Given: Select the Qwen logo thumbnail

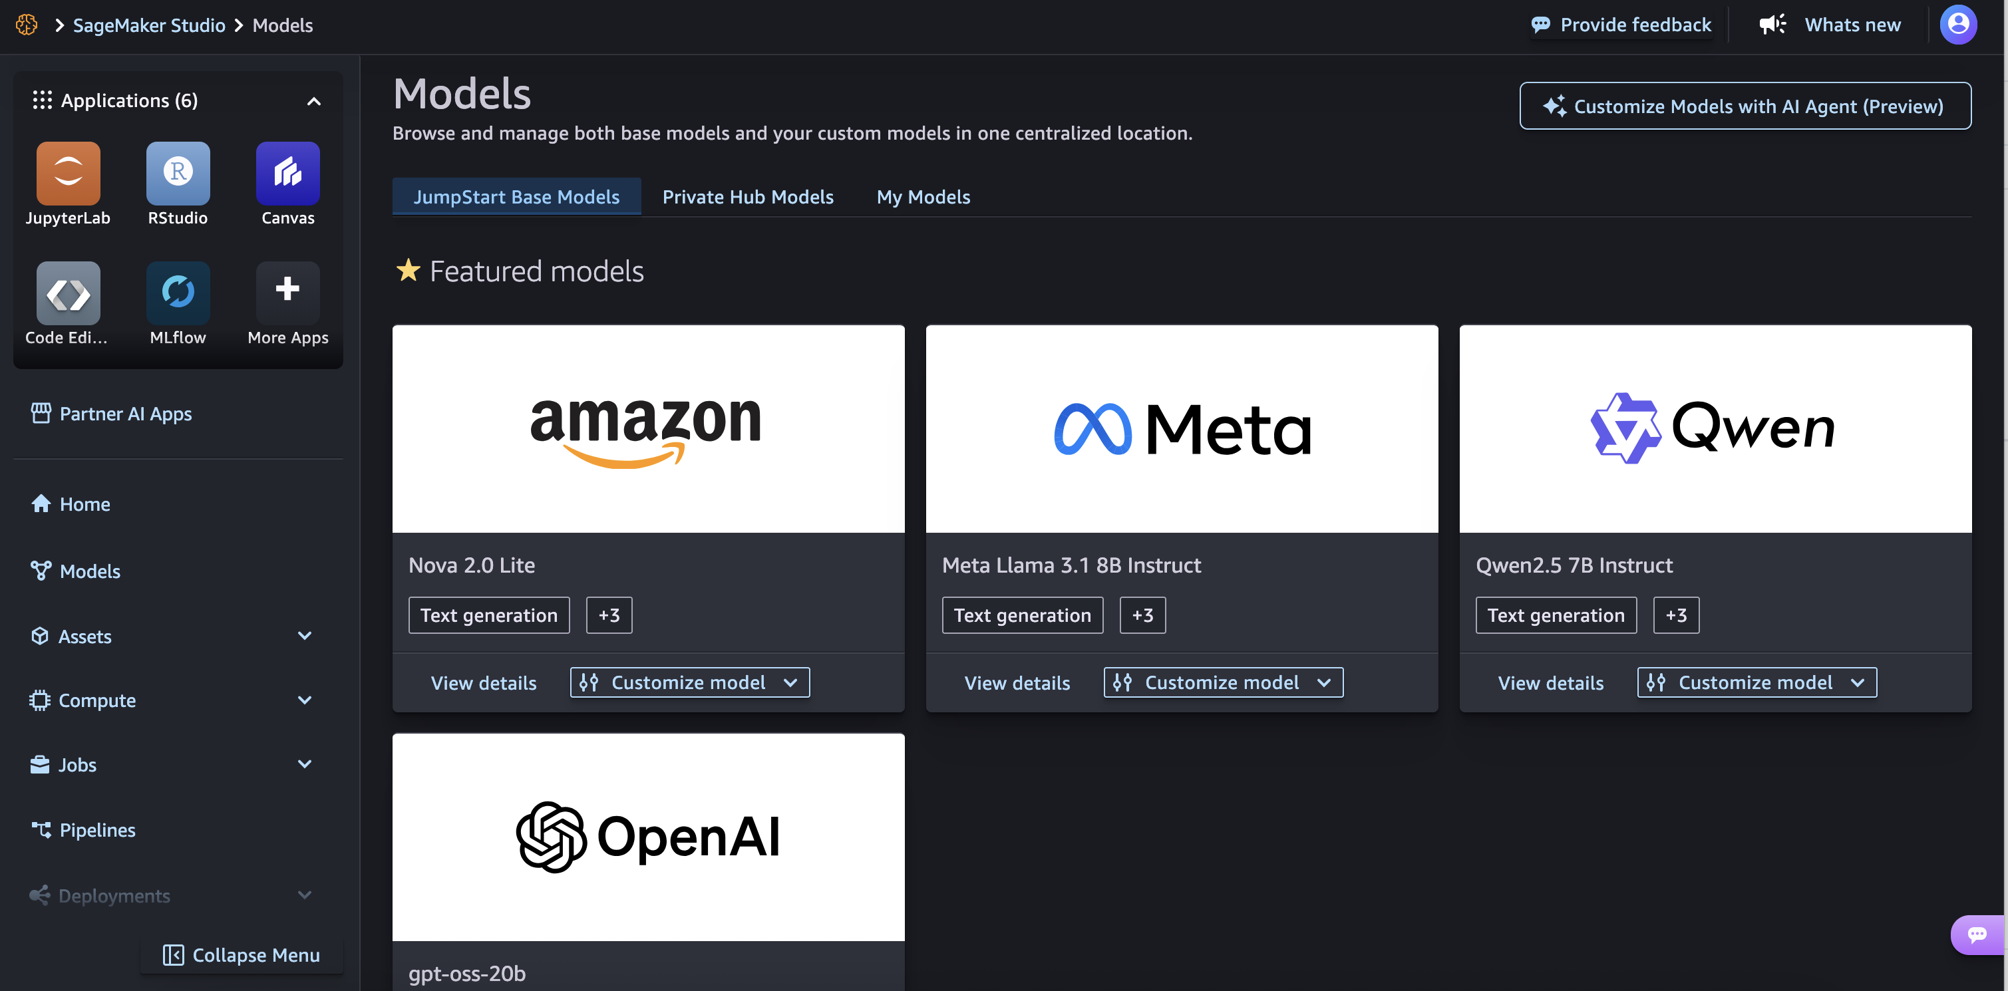Looking at the screenshot, I should [x=1716, y=428].
